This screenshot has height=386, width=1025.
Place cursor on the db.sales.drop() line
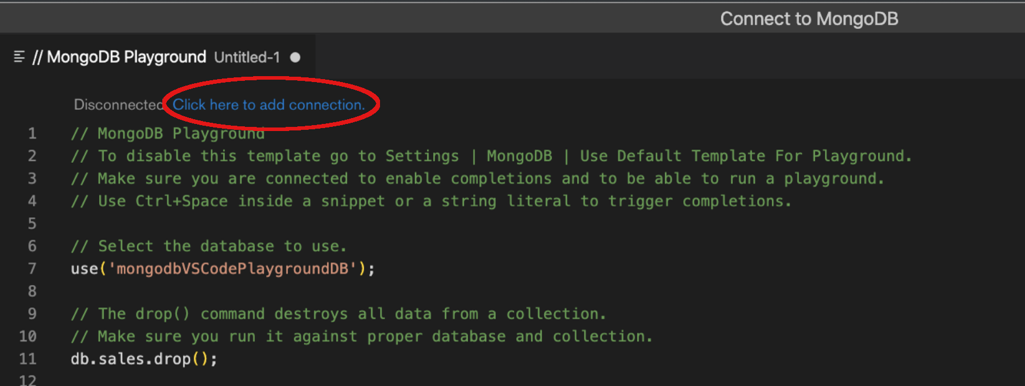(x=144, y=359)
